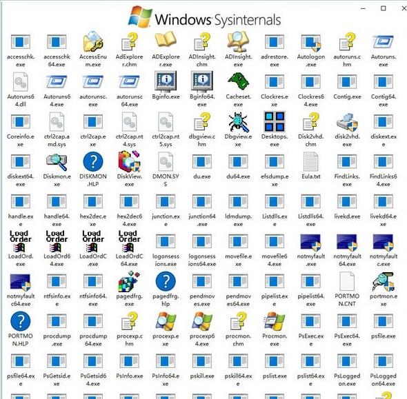Viewport: 407px width, 399px height.
Task: Click the LoadOrd.exe Load Order icon
Action: (x=21, y=241)
